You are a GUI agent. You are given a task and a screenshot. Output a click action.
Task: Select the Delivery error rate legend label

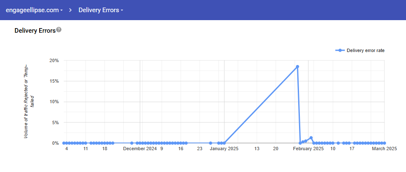pyautogui.click(x=365, y=50)
